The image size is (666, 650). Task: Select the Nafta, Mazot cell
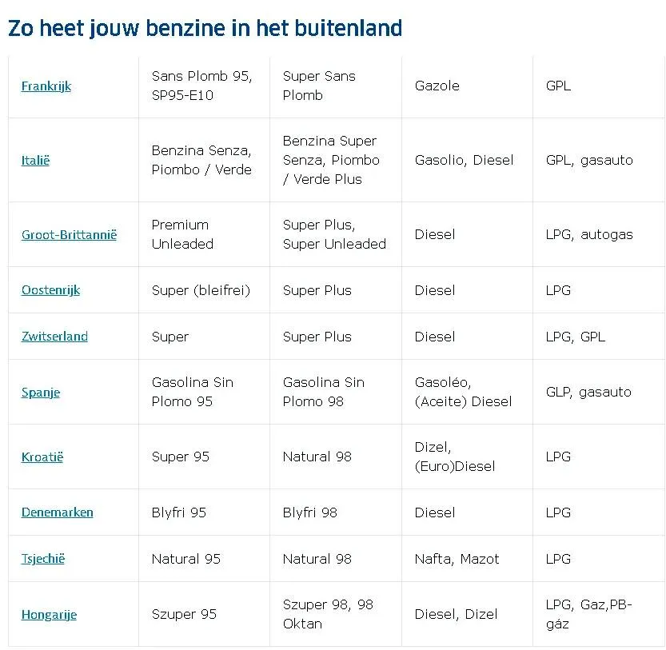tap(467, 559)
